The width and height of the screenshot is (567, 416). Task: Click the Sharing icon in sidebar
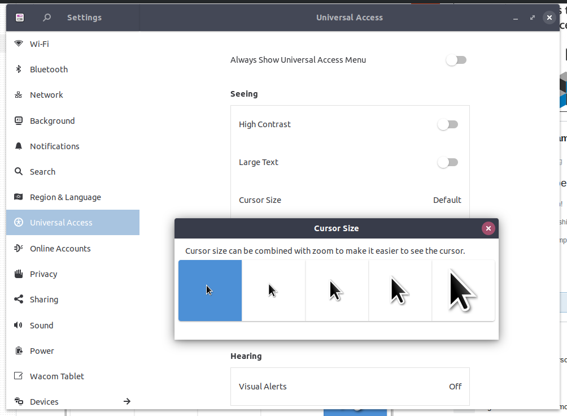point(19,300)
